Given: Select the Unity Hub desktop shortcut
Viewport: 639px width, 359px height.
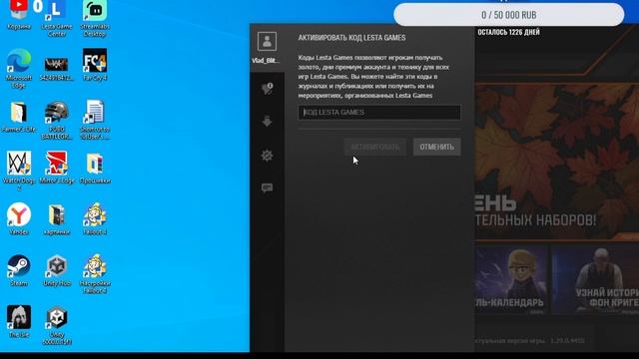Looking at the screenshot, I should [x=57, y=270].
